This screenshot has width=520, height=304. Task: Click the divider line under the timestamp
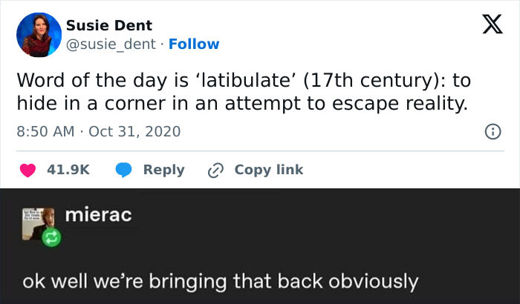click(260, 151)
